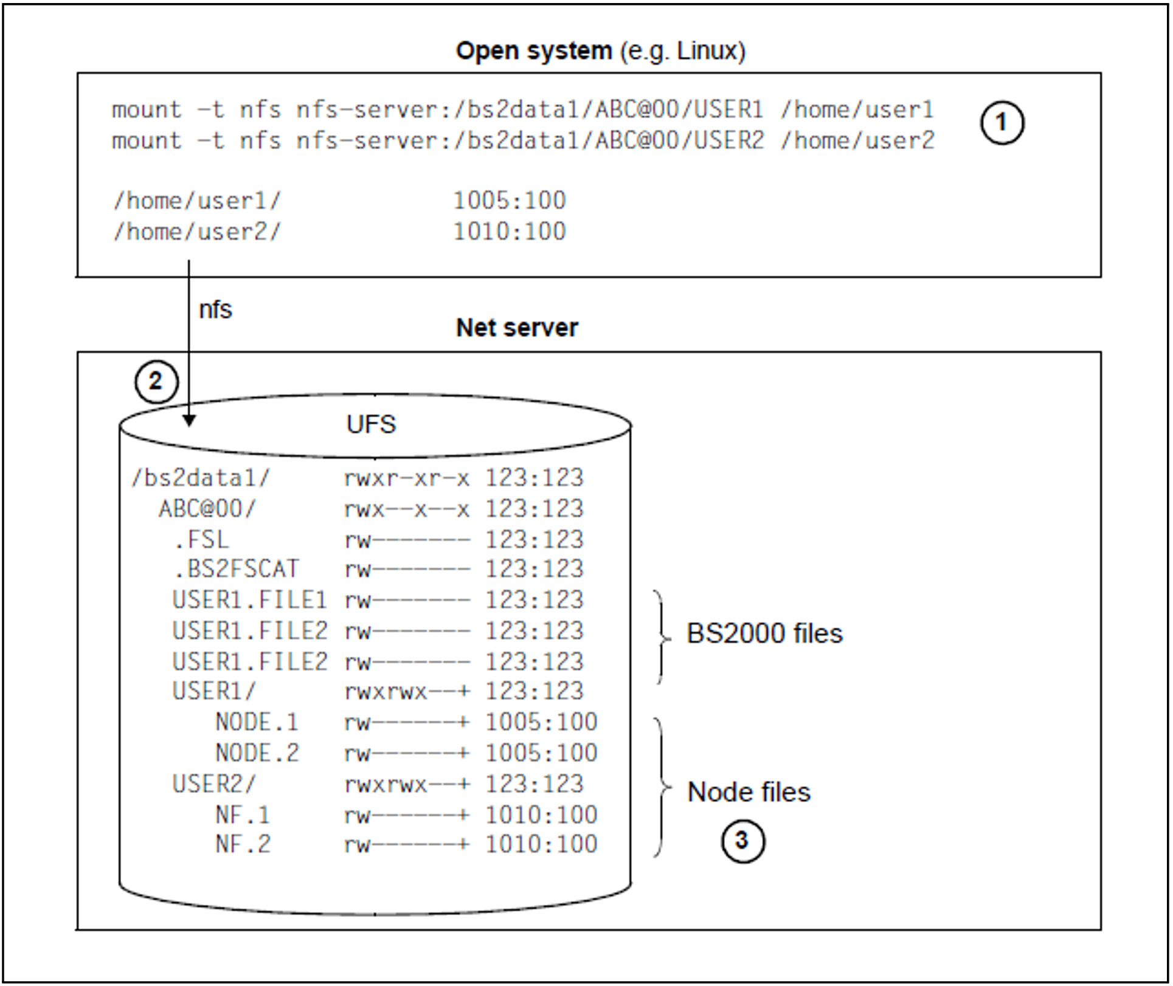Select the ABC@00/ directory entry

pyautogui.click(x=208, y=508)
